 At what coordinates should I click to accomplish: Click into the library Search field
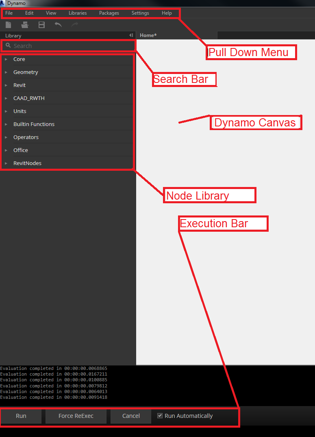coord(69,46)
